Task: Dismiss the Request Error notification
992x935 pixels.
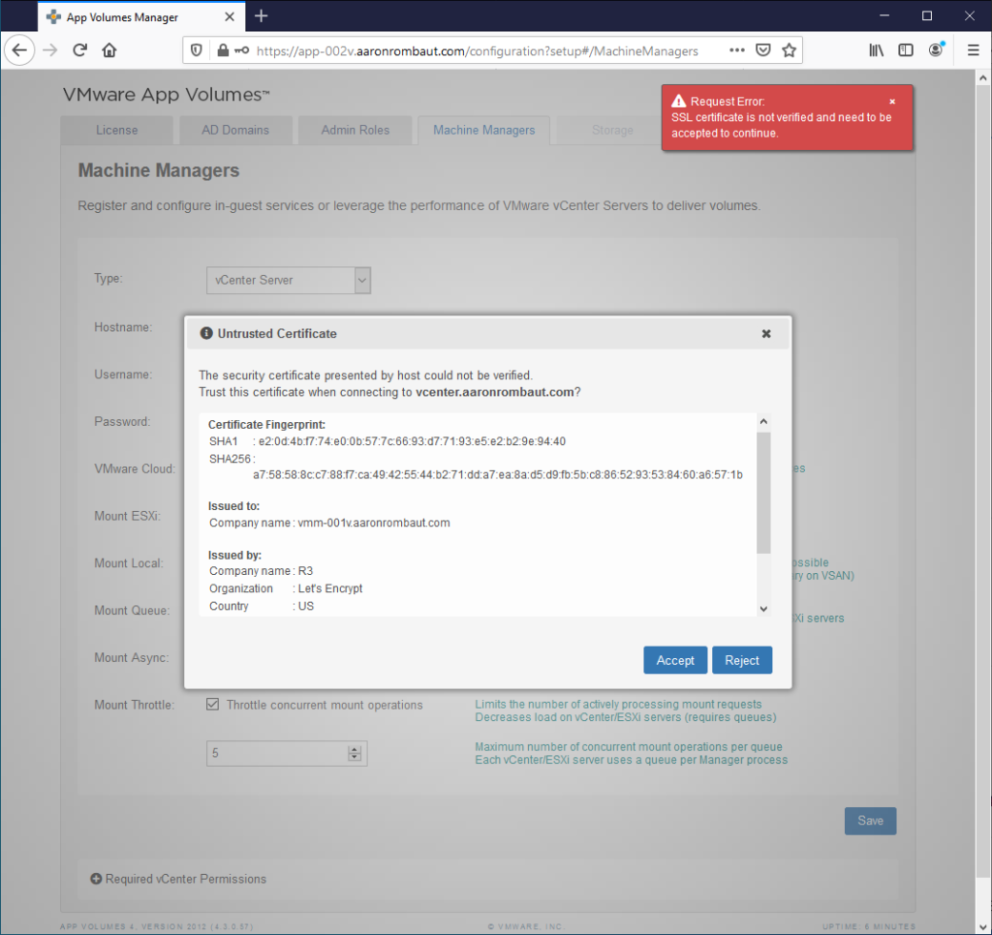Action: click(x=892, y=102)
